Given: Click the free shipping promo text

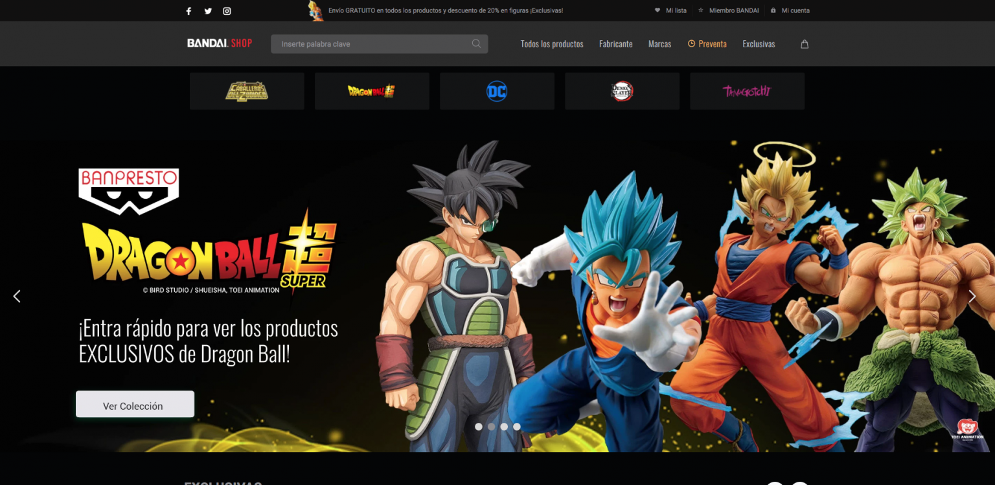Looking at the screenshot, I should point(446,10).
